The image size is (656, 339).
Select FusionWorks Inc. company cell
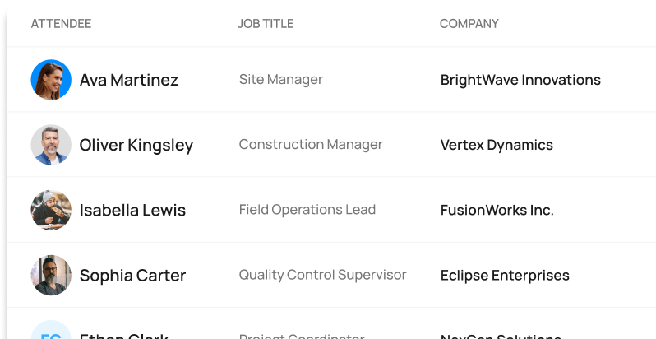click(x=497, y=210)
